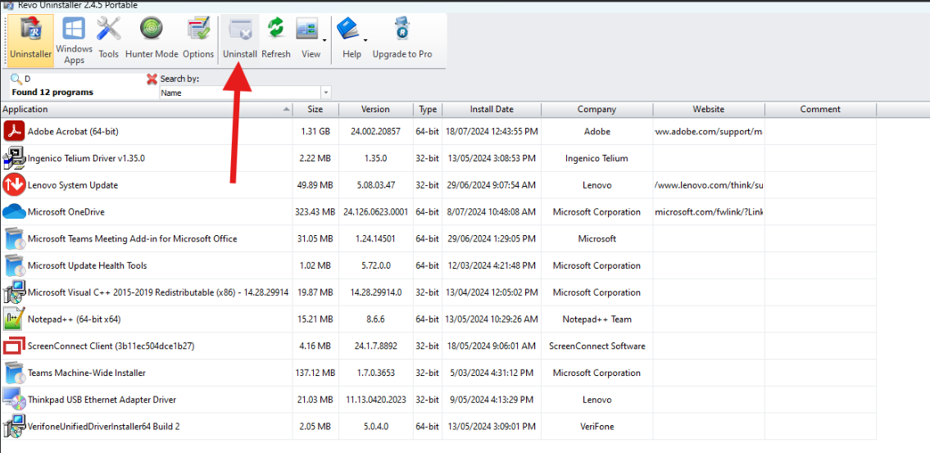
Task: Click install date 9/05/2024 4:13:29 PM
Action: click(x=492, y=400)
